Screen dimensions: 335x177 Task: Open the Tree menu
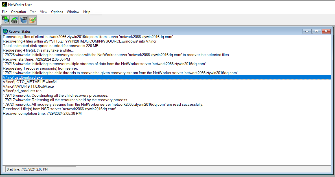tap(33, 12)
